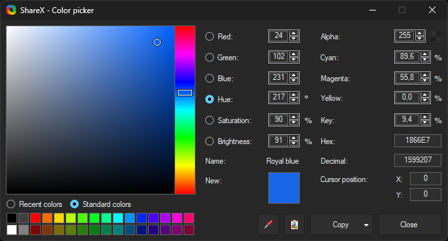448x241 pixels.
Task: Open the Copy dropdown arrow
Action: 366,225
